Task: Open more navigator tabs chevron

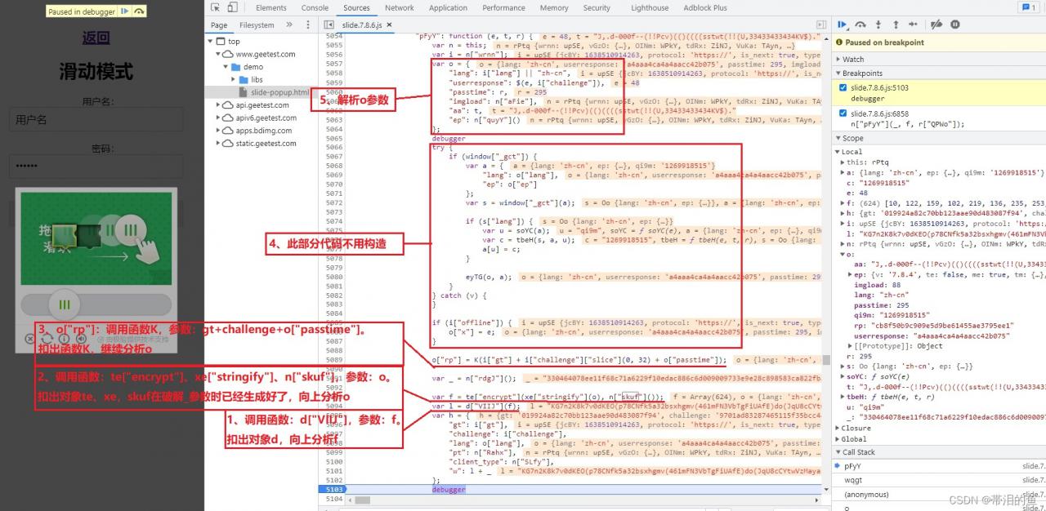Action: click(289, 25)
